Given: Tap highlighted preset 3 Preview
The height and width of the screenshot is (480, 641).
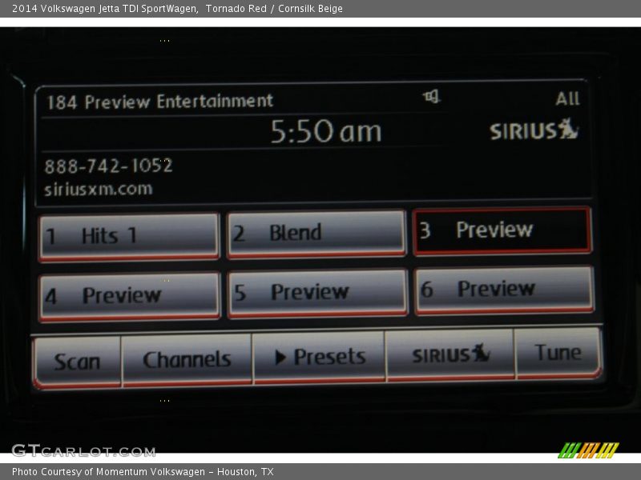Looking at the screenshot, I should coord(502,230).
